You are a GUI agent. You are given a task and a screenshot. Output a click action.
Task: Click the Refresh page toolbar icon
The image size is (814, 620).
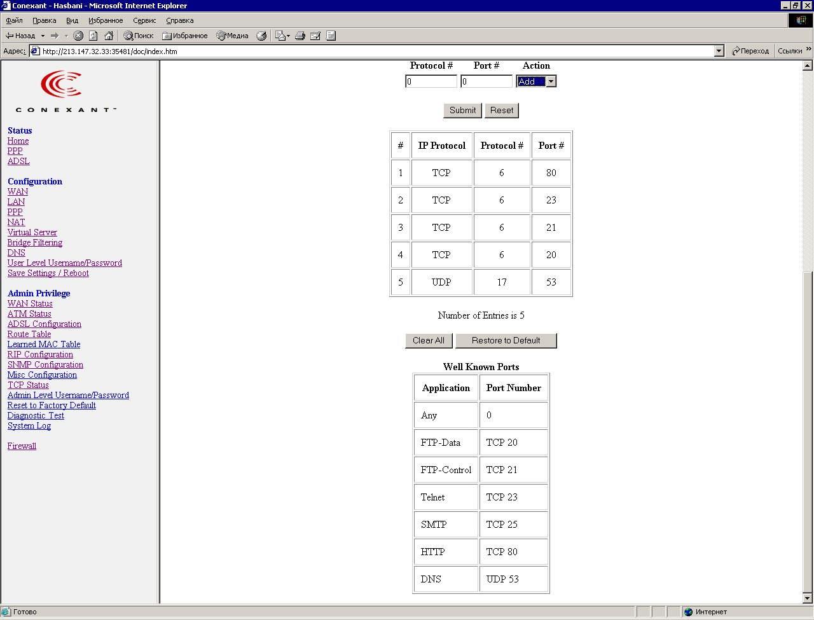pos(93,36)
